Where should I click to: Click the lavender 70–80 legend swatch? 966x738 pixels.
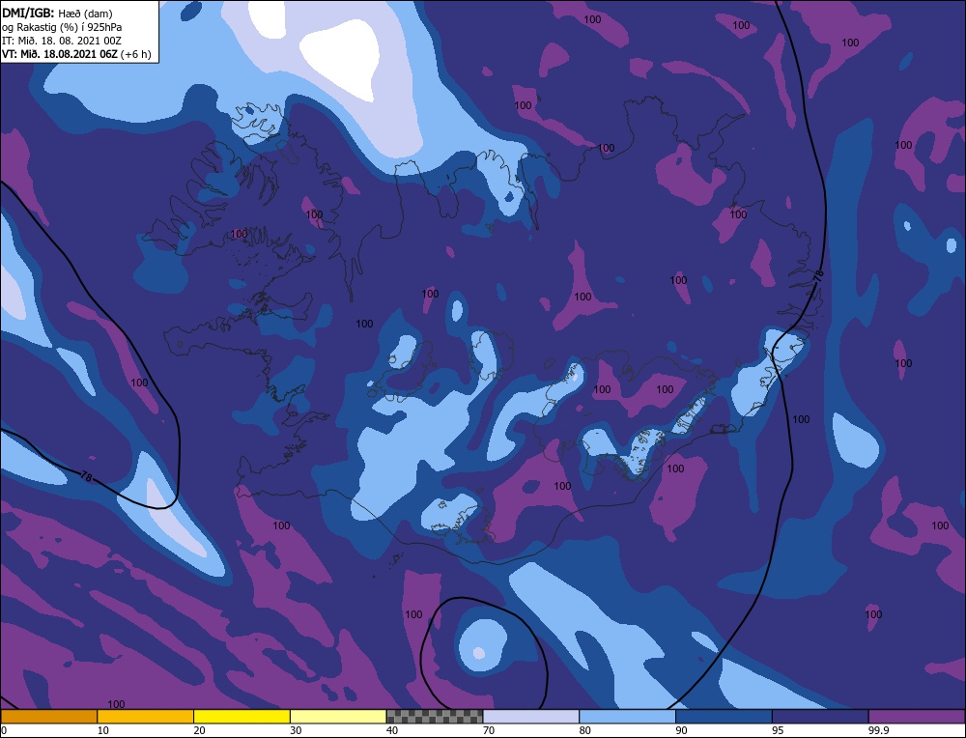pos(531,717)
